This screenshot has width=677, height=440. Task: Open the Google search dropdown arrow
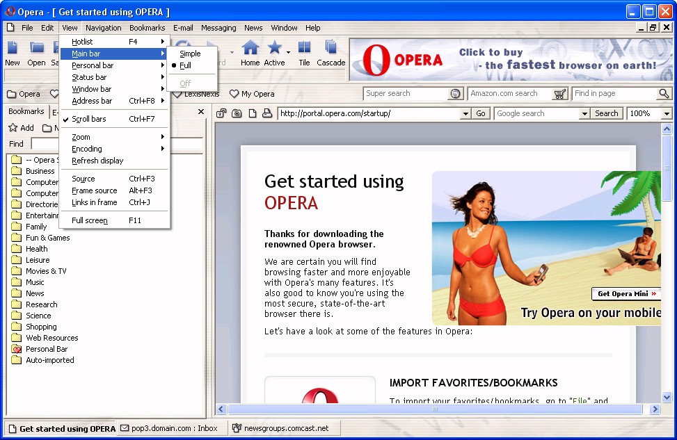(x=584, y=114)
